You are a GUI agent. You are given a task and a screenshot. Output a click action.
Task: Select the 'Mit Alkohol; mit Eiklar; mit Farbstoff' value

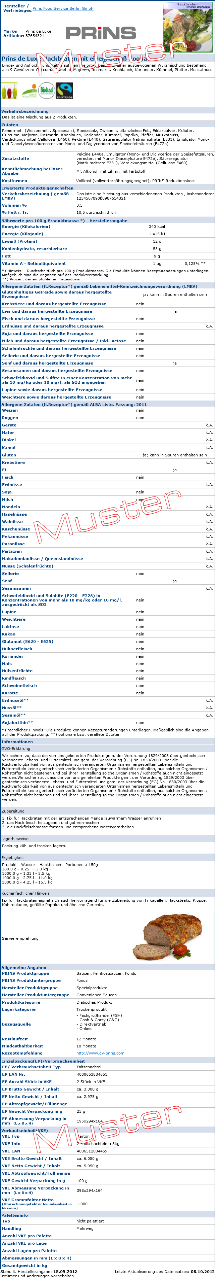[111, 171]
